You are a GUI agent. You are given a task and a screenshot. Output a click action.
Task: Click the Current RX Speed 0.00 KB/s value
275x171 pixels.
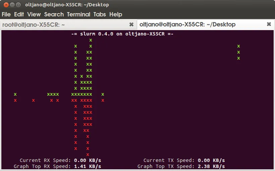[88, 160]
